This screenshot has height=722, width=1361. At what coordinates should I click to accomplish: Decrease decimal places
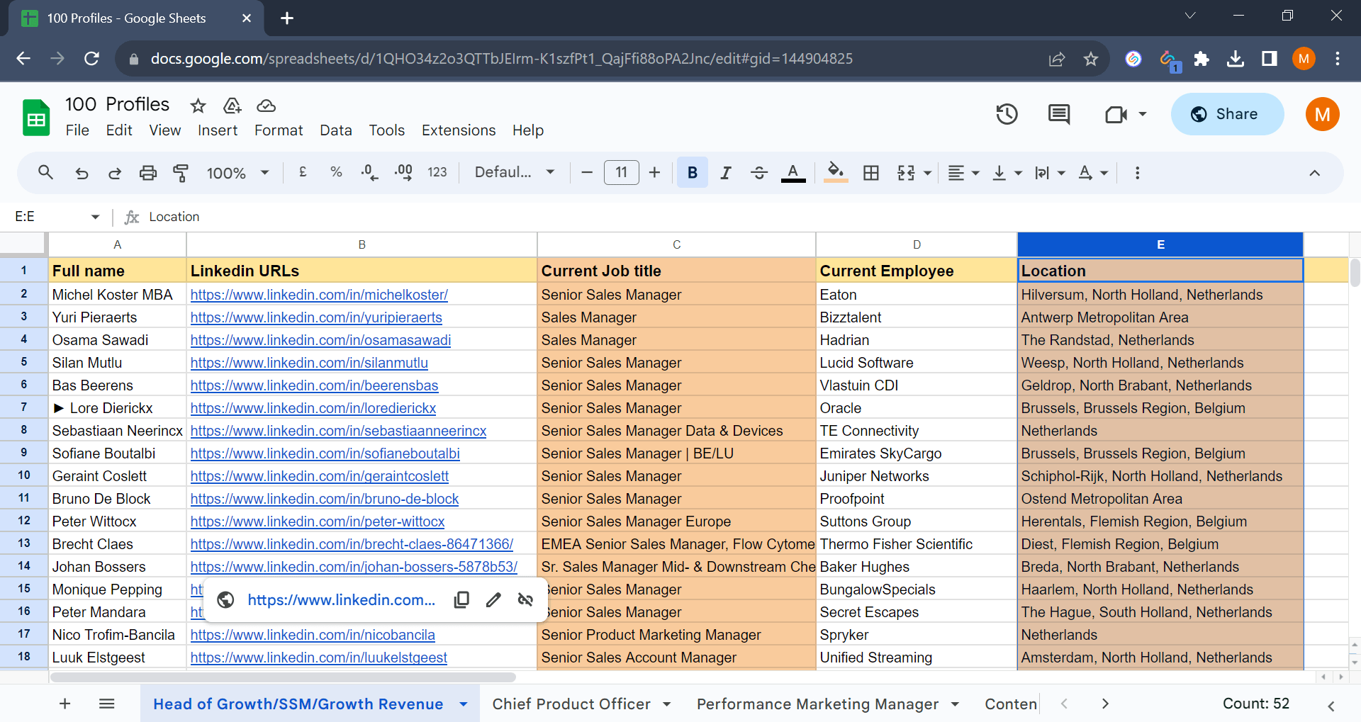click(x=369, y=172)
